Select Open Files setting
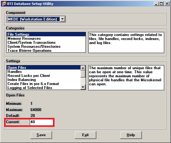Screen dimensions: 171x143 coord(44,68)
